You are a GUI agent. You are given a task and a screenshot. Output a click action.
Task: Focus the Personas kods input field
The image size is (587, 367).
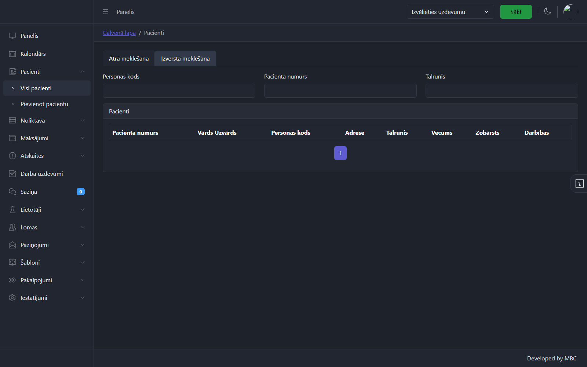coord(179,91)
